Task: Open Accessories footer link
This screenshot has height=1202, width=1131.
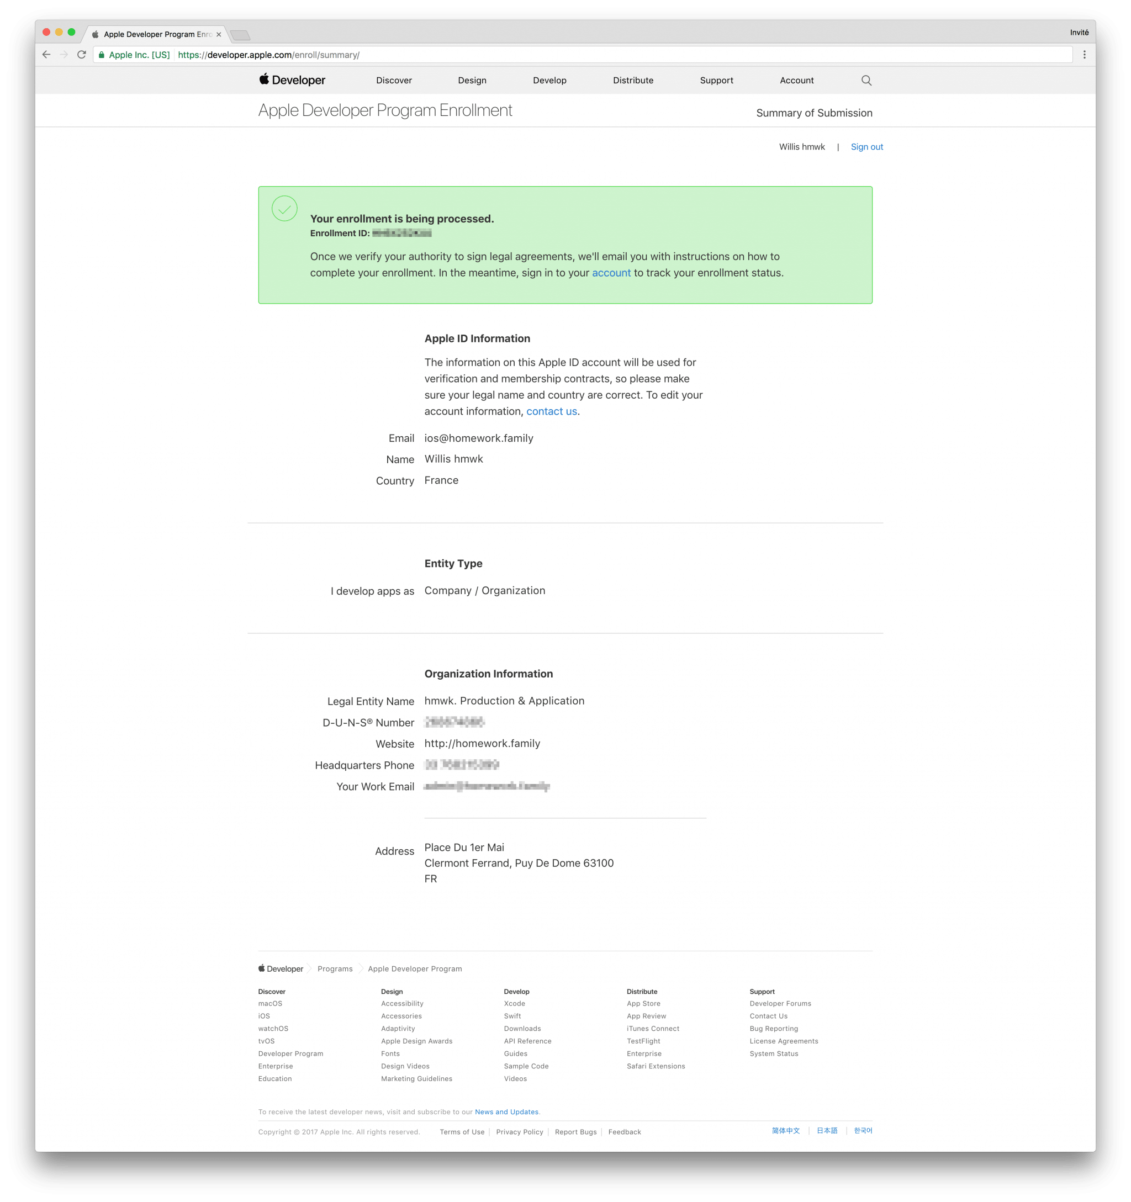Action: point(401,1016)
